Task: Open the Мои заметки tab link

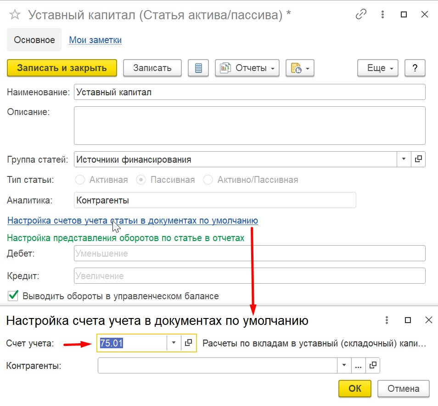Action: (x=95, y=40)
